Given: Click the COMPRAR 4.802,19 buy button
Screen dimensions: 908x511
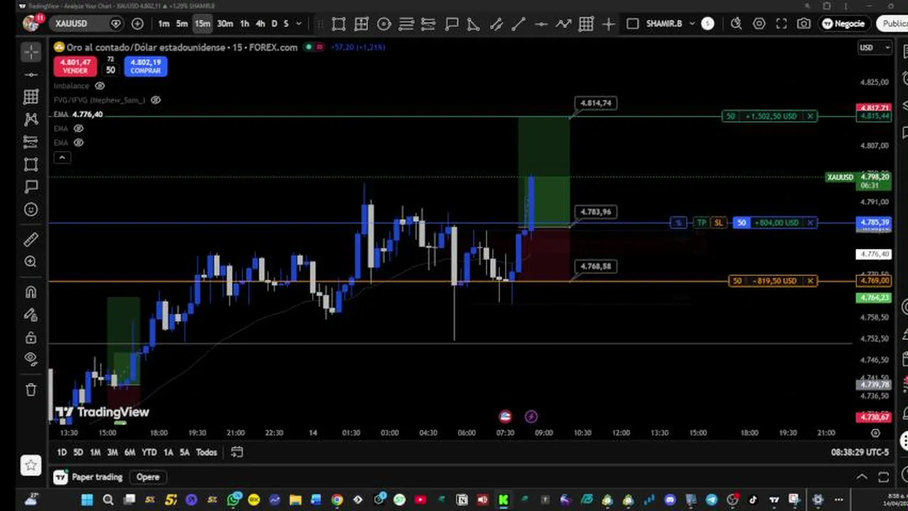Looking at the screenshot, I should pyautogui.click(x=146, y=67).
